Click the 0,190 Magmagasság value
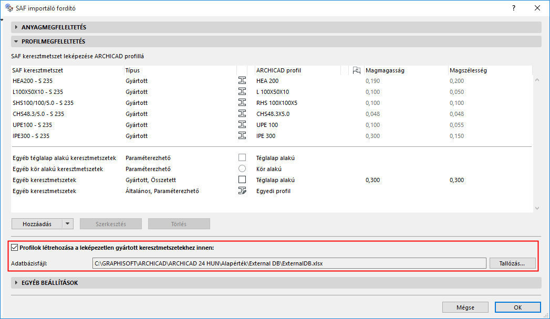This screenshot has width=550, height=319. [372, 81]
